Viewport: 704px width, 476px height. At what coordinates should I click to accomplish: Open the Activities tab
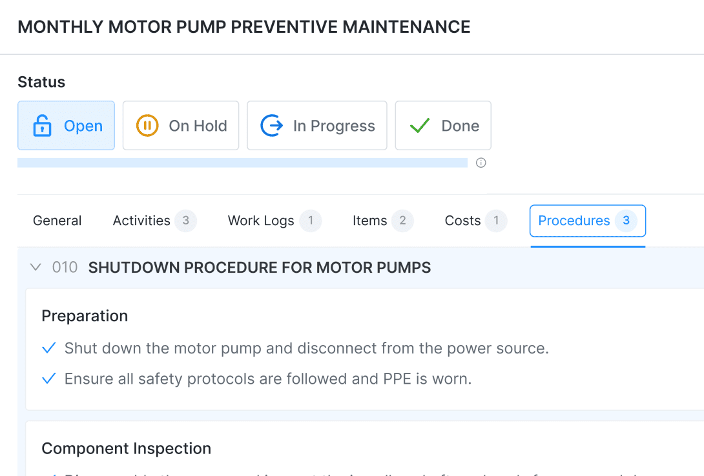pos(154,221)
